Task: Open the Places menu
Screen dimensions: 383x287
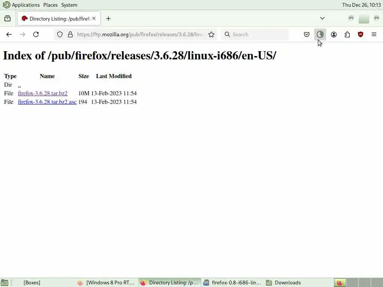Action: [50, 5]
